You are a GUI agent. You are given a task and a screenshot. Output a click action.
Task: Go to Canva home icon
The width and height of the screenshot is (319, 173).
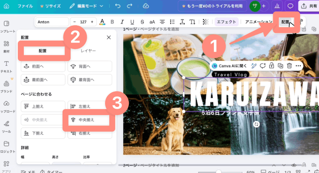[x=6, y=6]
